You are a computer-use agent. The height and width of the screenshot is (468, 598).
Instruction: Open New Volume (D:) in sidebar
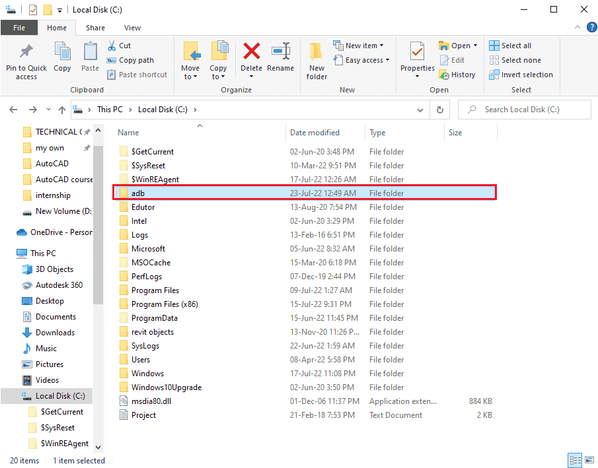[x=57, y=211]
